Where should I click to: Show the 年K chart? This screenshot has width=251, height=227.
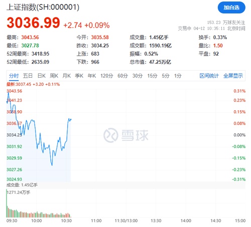pos(92,76)
